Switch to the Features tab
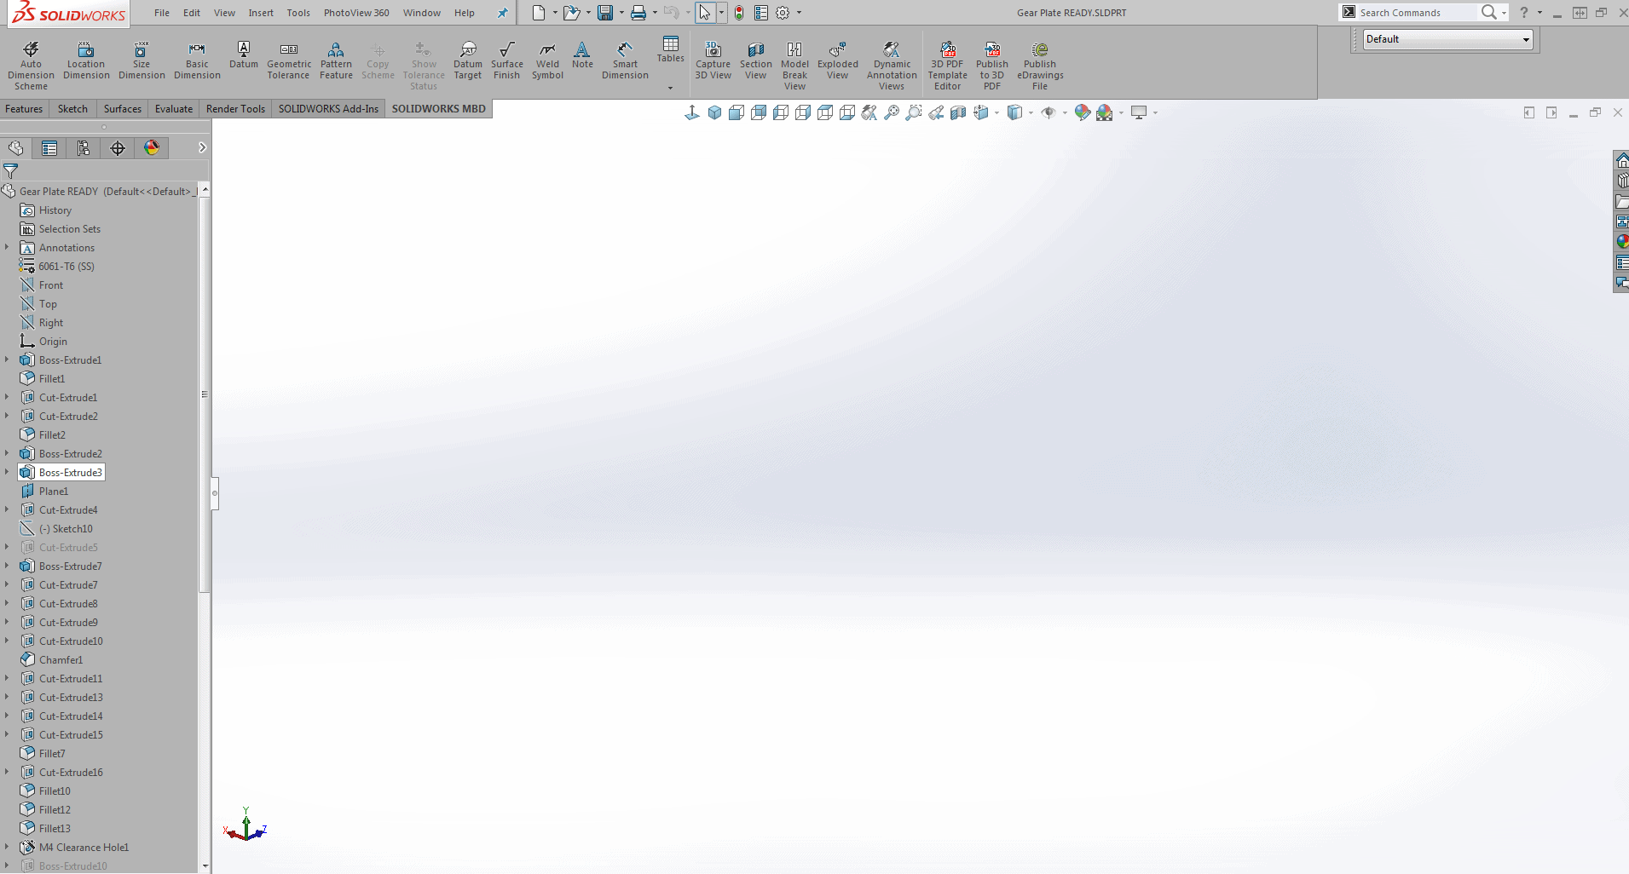The width and height of the screenshot is (1629, 874). (24, 109)
